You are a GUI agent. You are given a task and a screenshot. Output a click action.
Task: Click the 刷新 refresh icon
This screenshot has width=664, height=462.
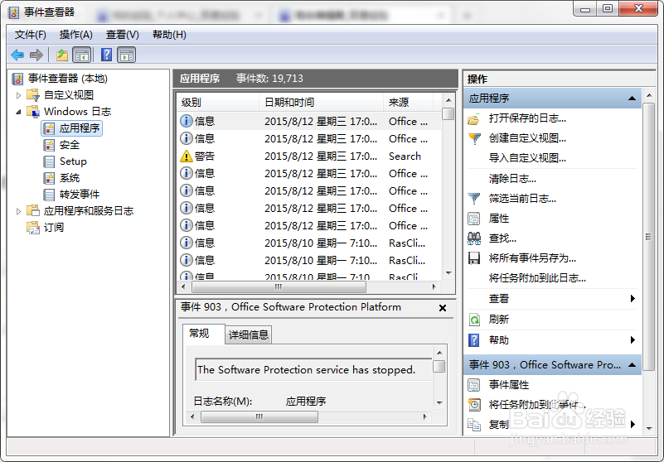474,320
